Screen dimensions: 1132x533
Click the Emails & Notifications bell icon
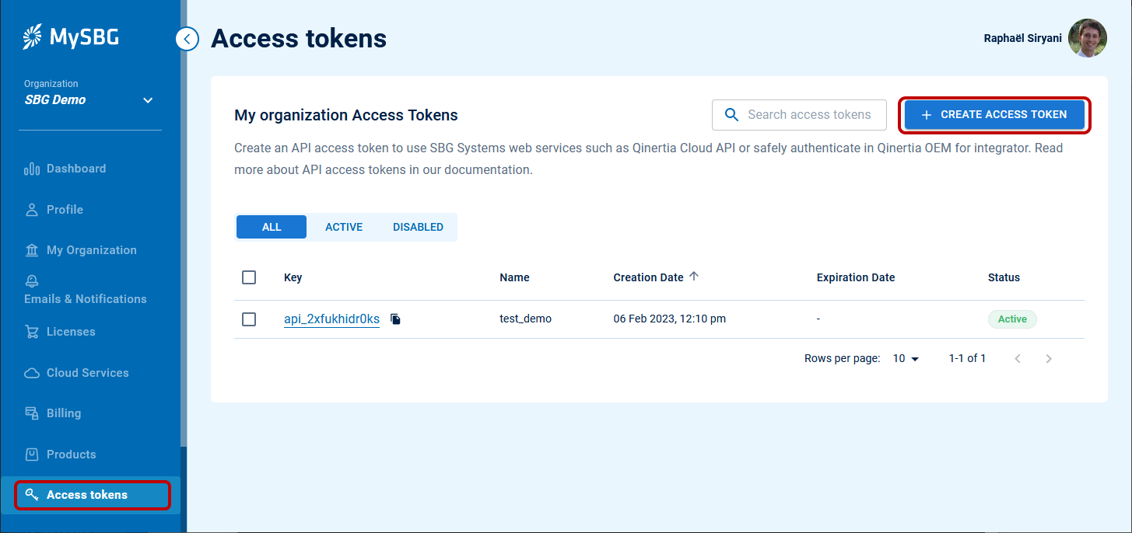coord(32,281)
